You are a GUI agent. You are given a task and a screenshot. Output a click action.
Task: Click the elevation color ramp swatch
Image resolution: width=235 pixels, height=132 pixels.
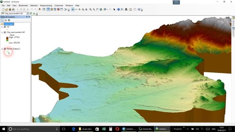[7, 39]
